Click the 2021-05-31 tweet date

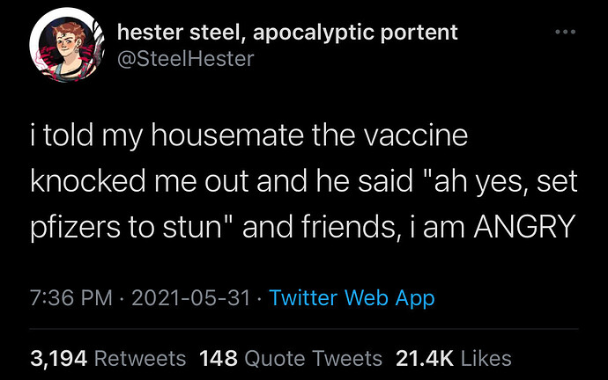[x=192, y=298]
